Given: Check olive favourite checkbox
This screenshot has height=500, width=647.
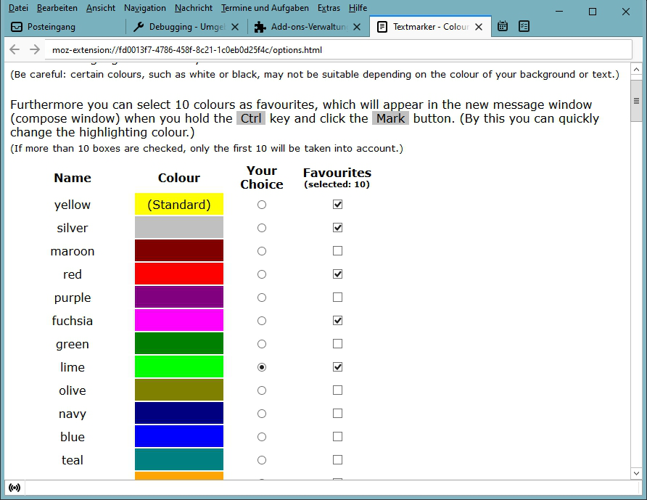Looking at the screenshot, I should coord(337,390).
